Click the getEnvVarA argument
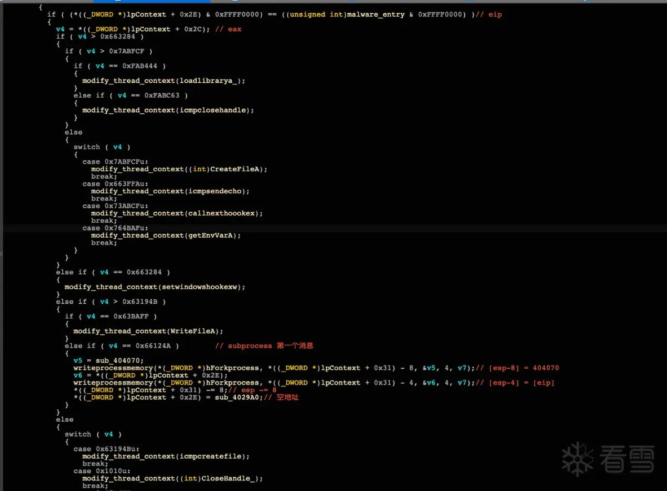The height and width of the screenshot is (491, 667). point(211,236)
